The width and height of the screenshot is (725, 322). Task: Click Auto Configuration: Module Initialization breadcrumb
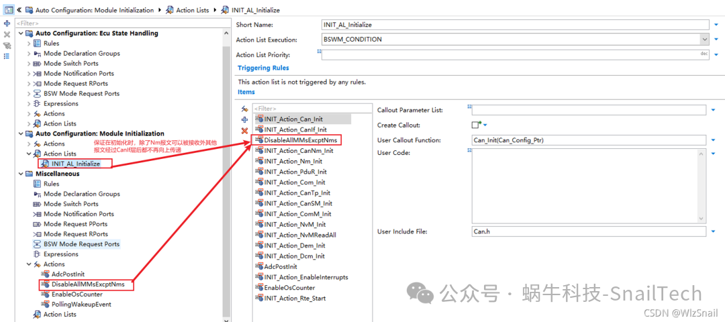coord(95,9)
